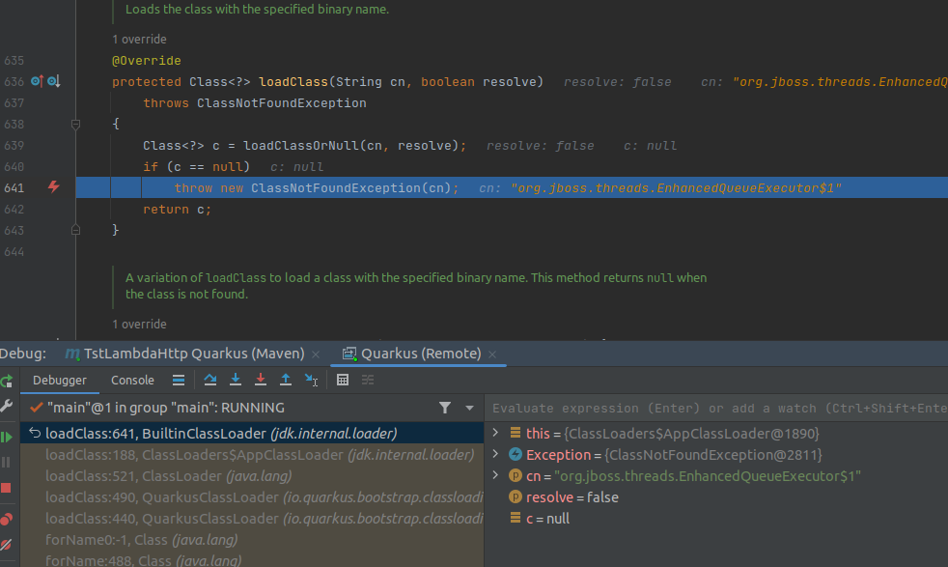Select frame loadClass:521, ClassLoader
Screen dimensions: 948x567
click(252, 476)
